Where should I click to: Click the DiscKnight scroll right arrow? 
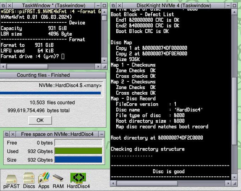(x=228, y=183)
